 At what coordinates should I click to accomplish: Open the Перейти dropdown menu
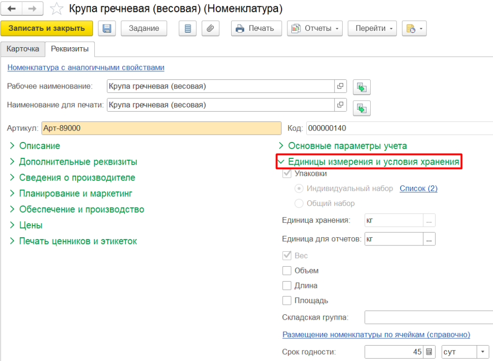[x=372, y=28]
